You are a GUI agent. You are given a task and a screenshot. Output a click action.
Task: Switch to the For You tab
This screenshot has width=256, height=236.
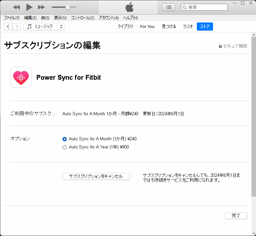147,27
